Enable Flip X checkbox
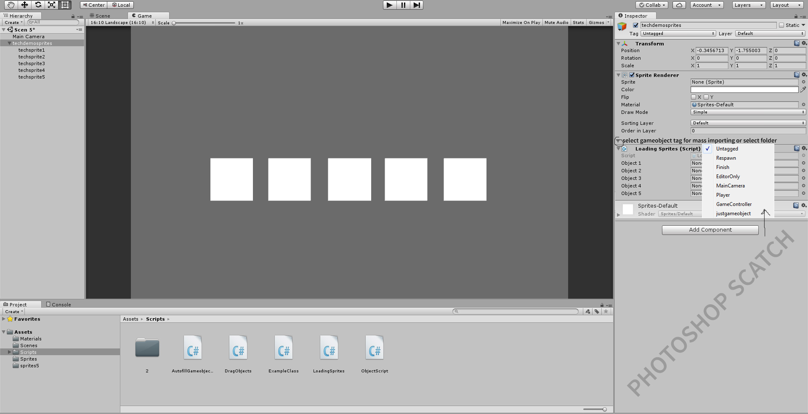This screenshot has width=808, height=414. click(694, 97)
